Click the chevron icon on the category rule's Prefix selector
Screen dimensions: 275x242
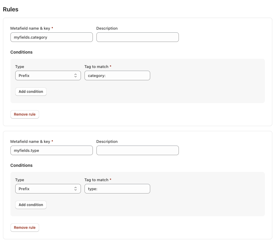point(76,76)
